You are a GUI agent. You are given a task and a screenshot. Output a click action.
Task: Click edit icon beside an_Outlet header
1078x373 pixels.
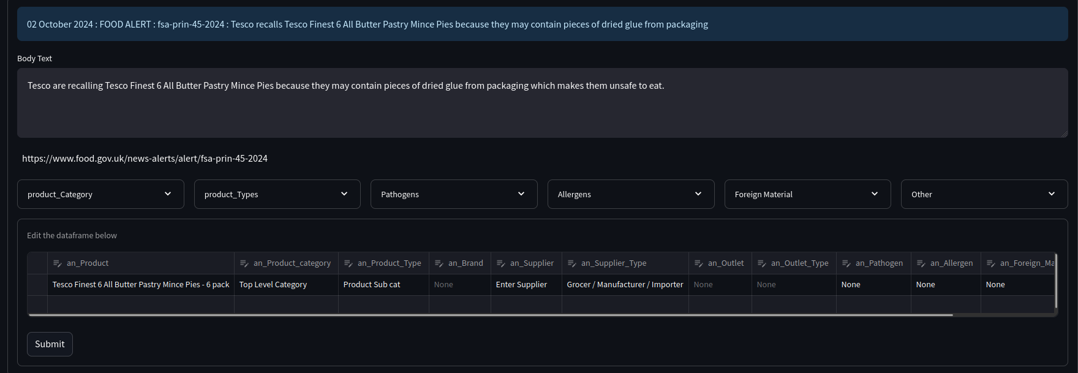[699, 263]
